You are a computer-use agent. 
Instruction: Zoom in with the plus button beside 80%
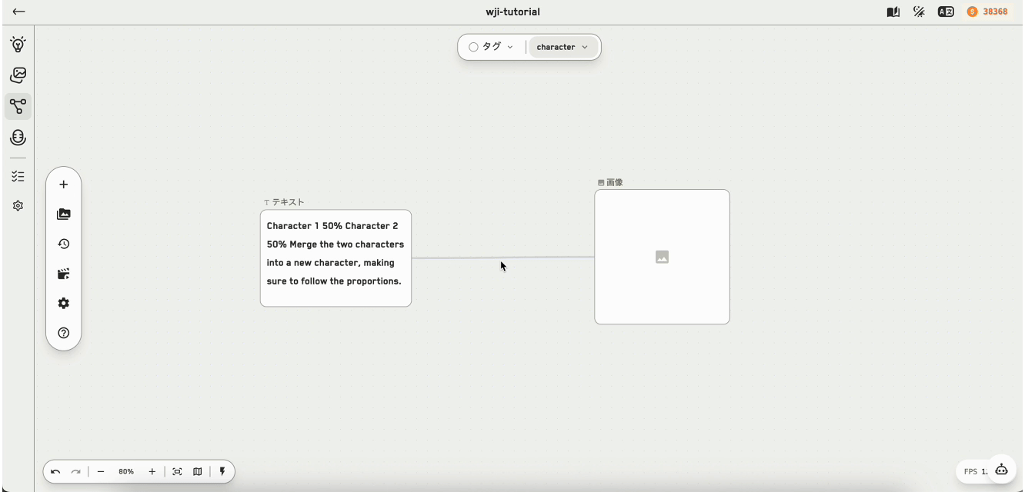click(x=152, y=472)
